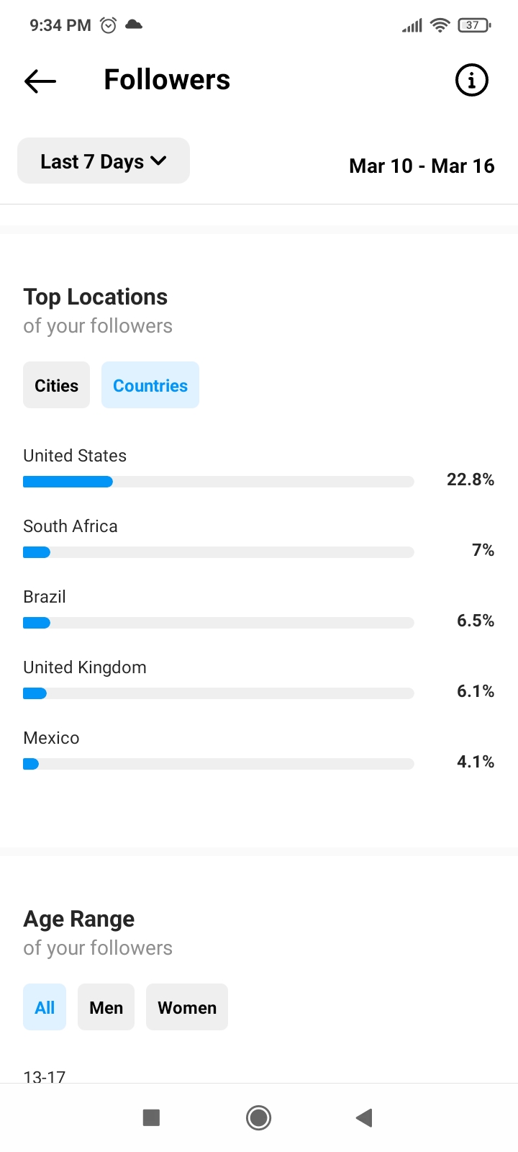Tap the Mar 10 - Mar 16 date range
This screenshot has width=518, height=1152.
pos(422,166)
